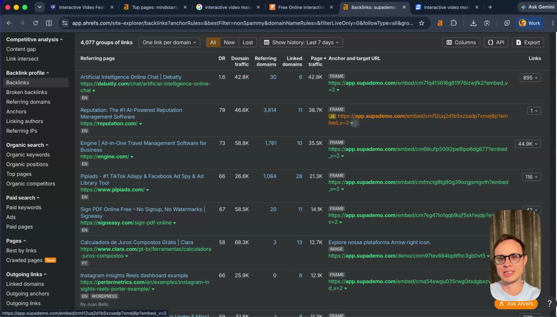Collapse the Competitive analysis sidebar section

coord(34,39)
